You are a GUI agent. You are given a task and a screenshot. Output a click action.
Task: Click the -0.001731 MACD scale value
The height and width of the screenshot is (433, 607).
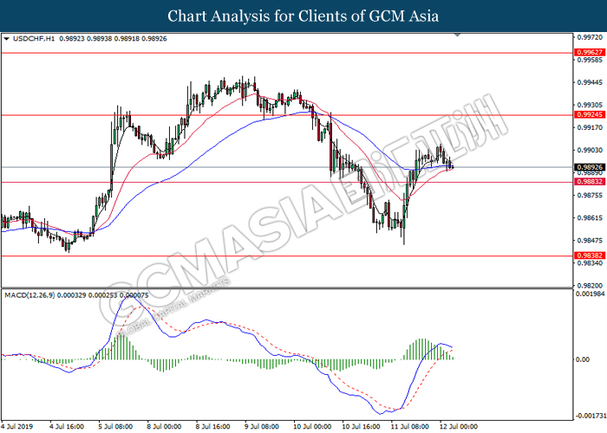click(590, 415)
